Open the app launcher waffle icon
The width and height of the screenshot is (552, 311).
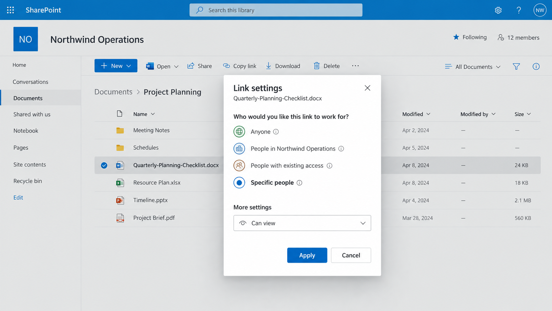[x=10, y=10]
